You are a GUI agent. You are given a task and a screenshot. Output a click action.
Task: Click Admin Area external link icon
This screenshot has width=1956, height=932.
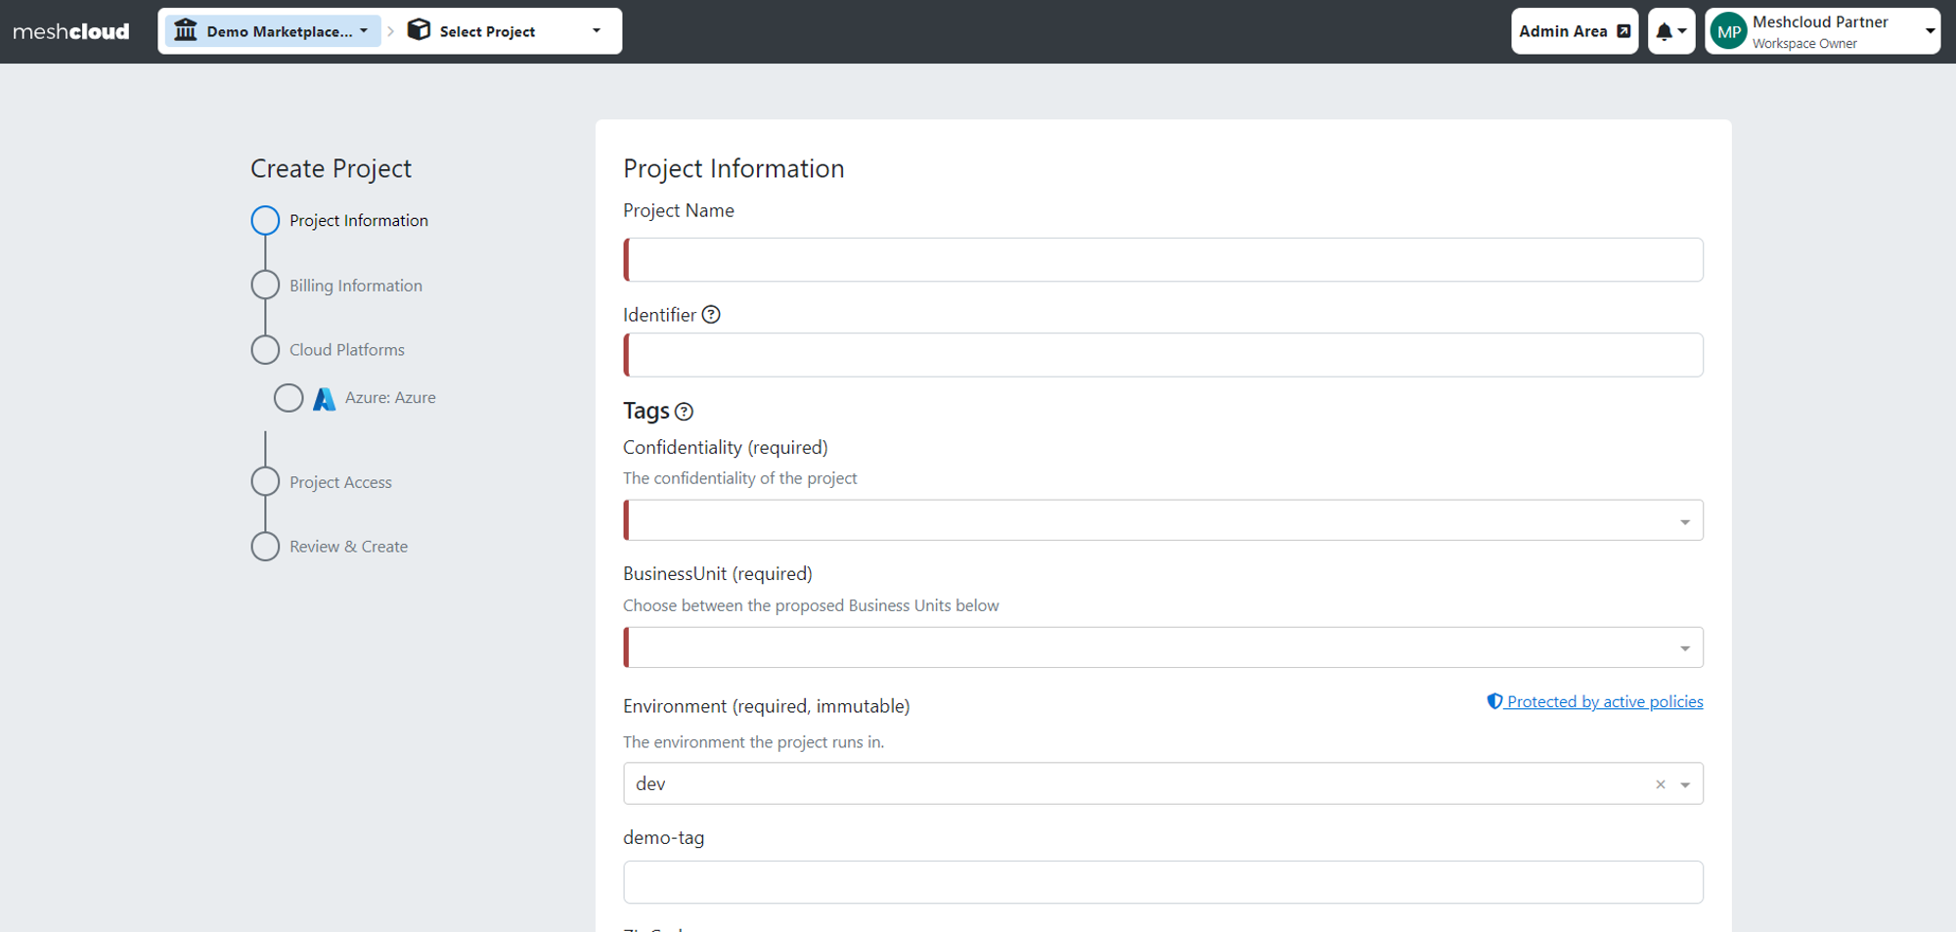[x=1623, y=31]
